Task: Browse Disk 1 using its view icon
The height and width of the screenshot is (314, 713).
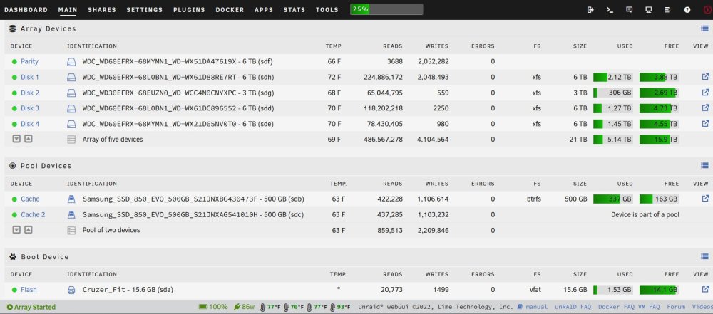Action: click(x=705, y=77)
